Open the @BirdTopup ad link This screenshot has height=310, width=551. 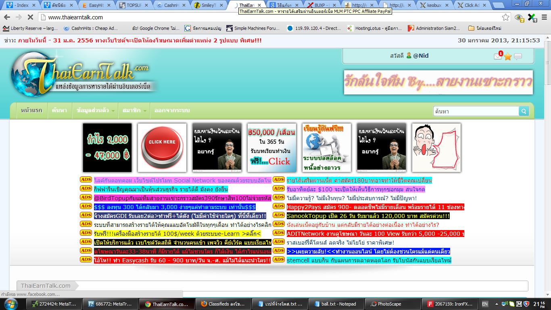(182, 198)
